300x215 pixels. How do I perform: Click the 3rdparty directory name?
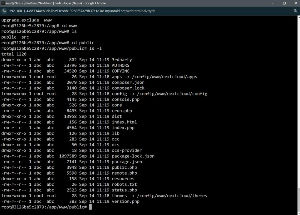[122, 60]
